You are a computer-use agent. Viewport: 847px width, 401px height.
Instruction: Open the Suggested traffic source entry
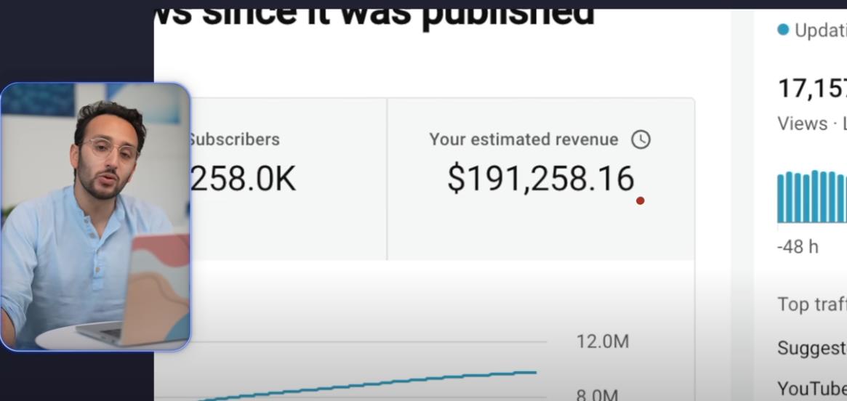point(811,348)
